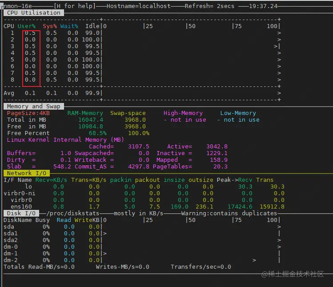The image size is (333, 287).
Task: Click the lo interface name
Action: pyautogui.click(x=28, y=187)
